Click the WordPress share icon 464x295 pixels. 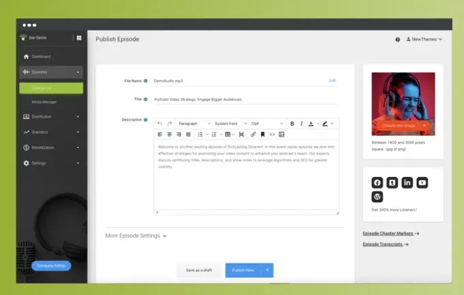(377, 197)
